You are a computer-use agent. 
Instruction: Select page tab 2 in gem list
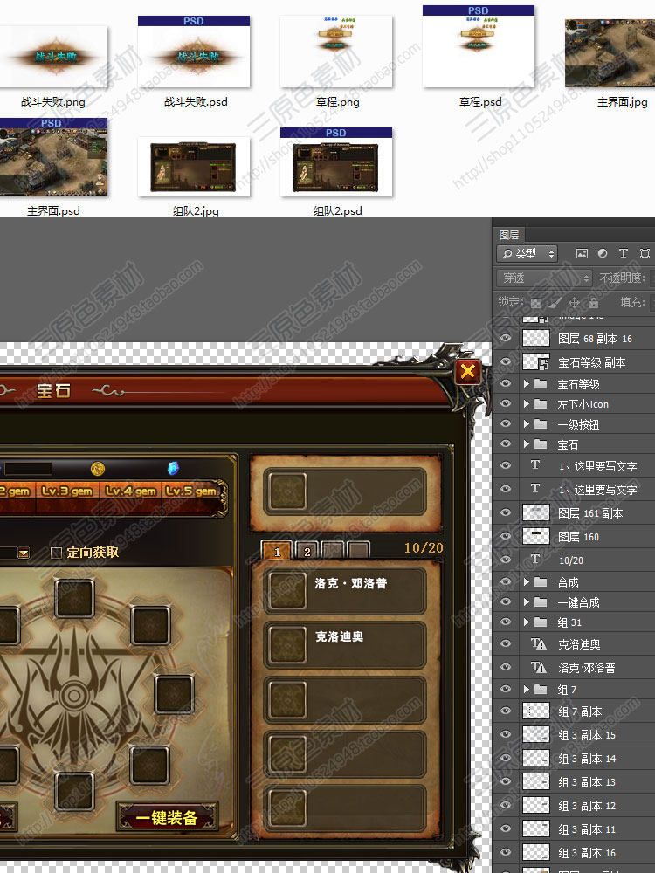tap(307, 551)
